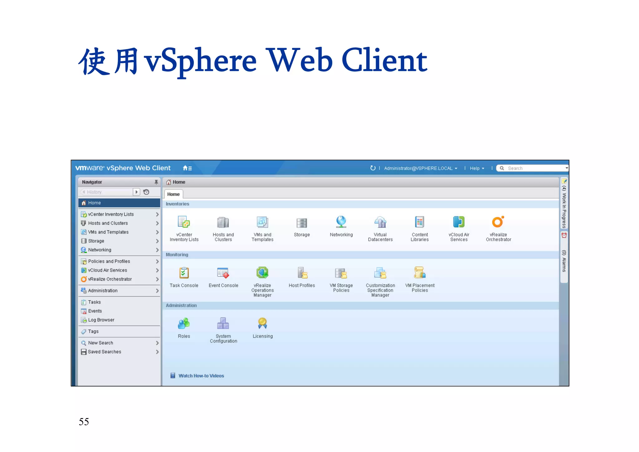Open the Help dropdown menu
Viewport: 639px width, 452px height.
tap(477, 168)
